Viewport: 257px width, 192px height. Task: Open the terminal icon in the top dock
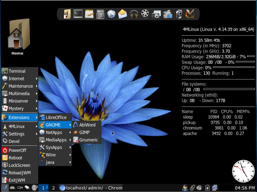coord(78,14)
